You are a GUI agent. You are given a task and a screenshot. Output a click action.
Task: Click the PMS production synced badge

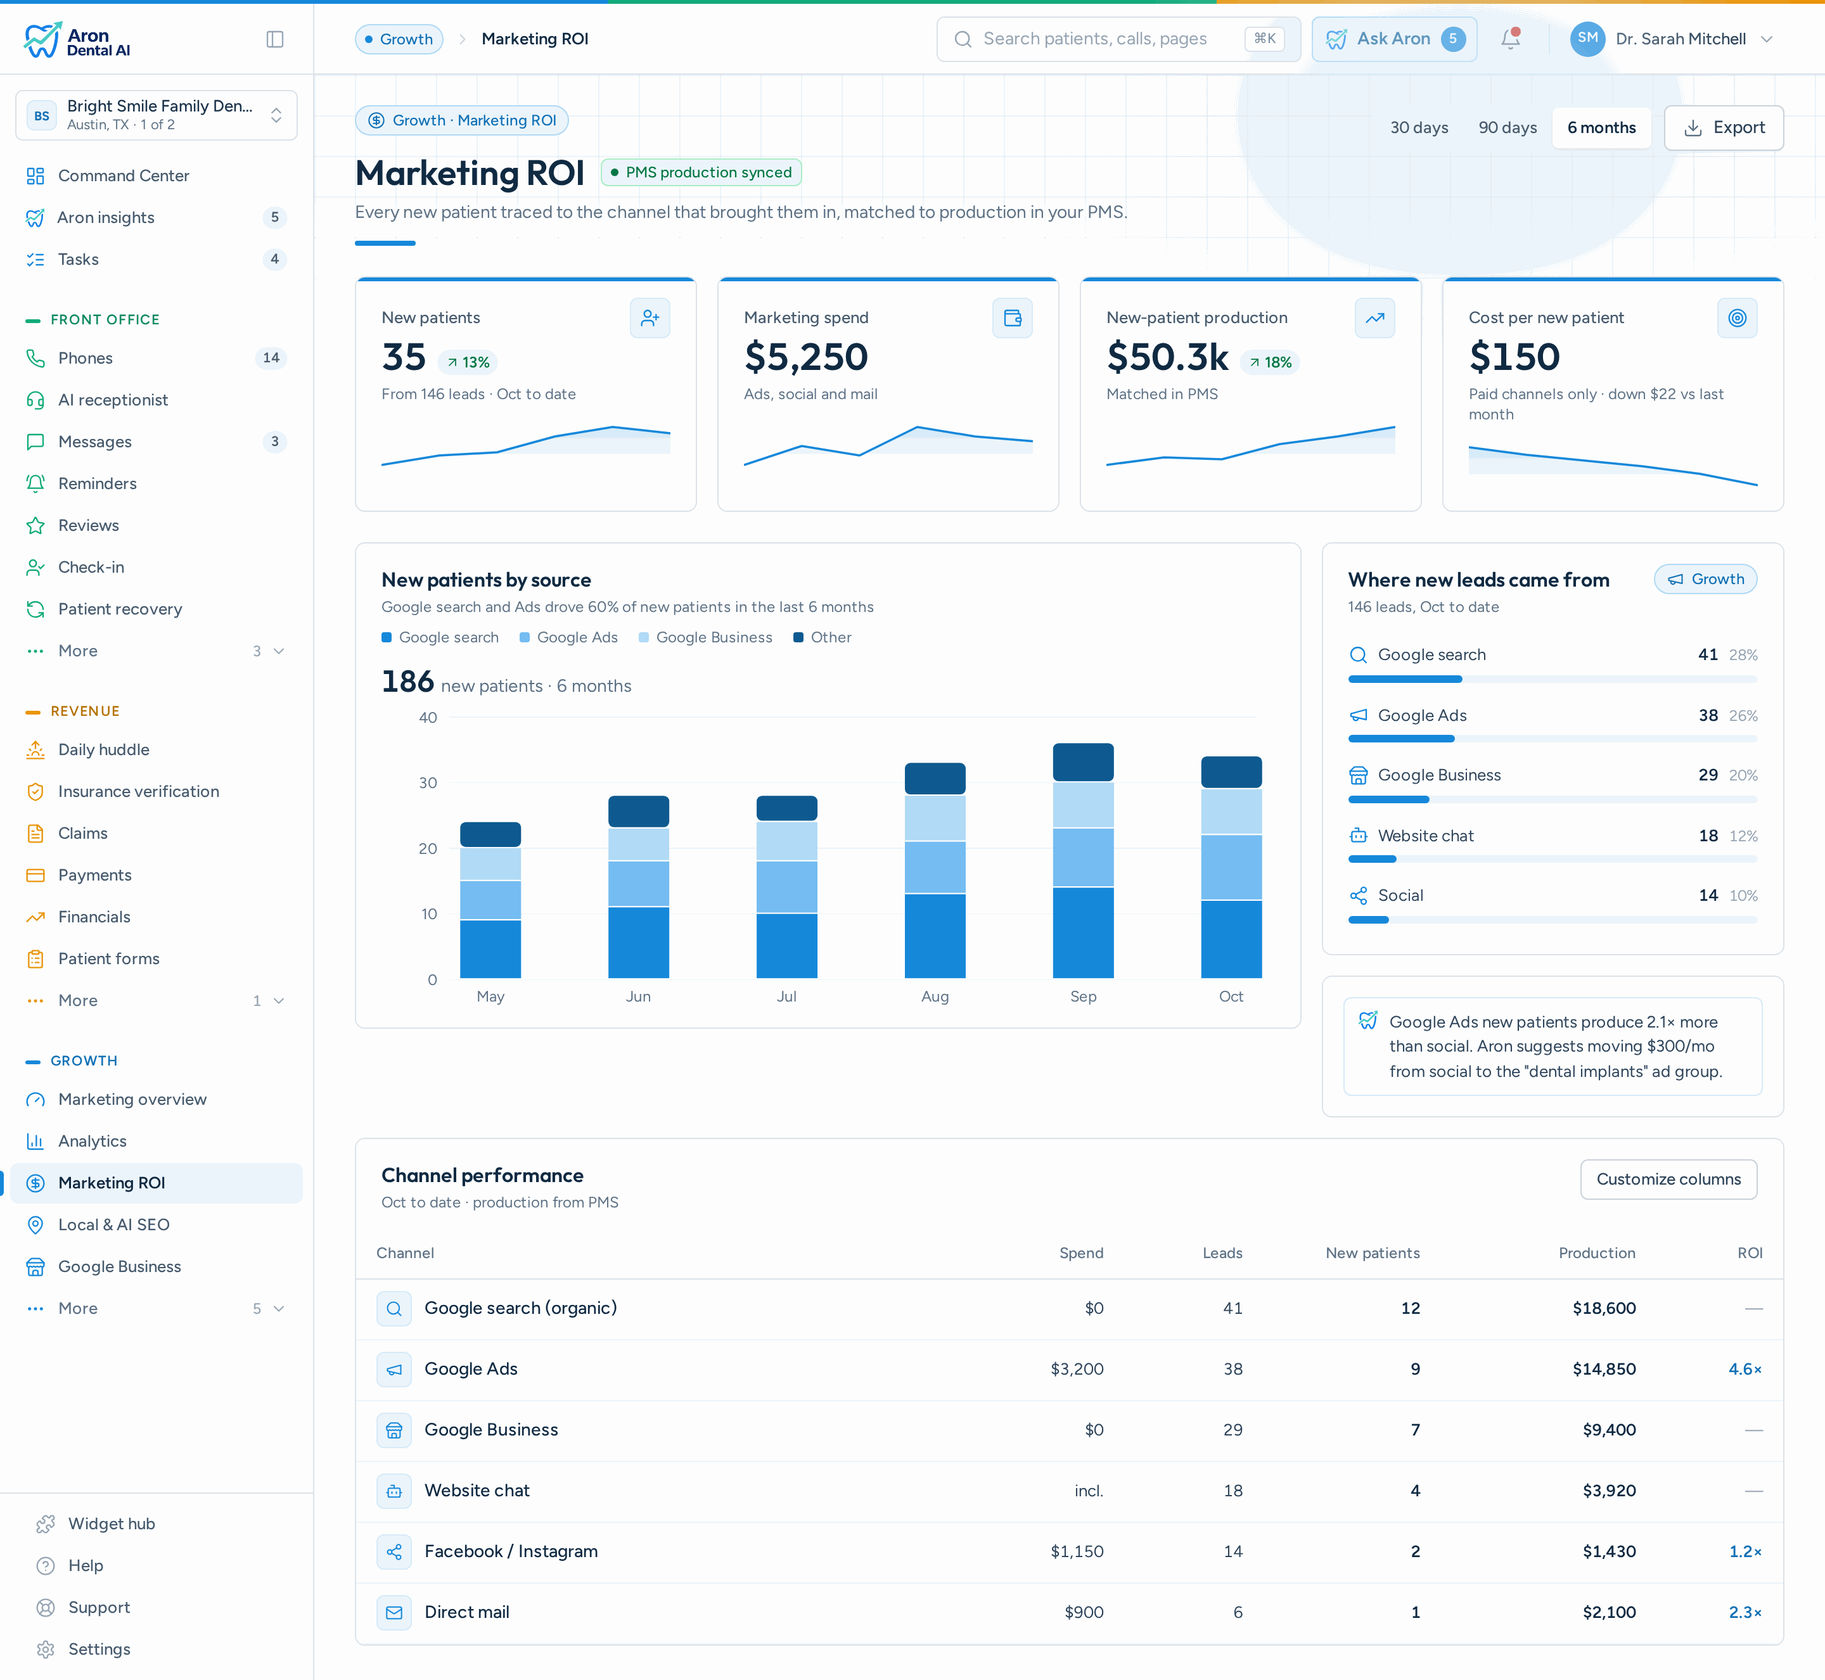pos(701,173)
